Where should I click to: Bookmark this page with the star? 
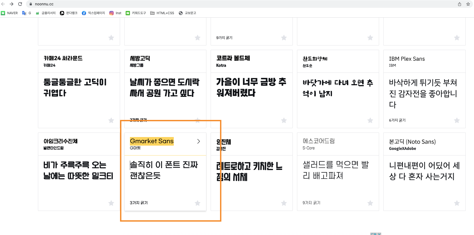click(468, 4)
